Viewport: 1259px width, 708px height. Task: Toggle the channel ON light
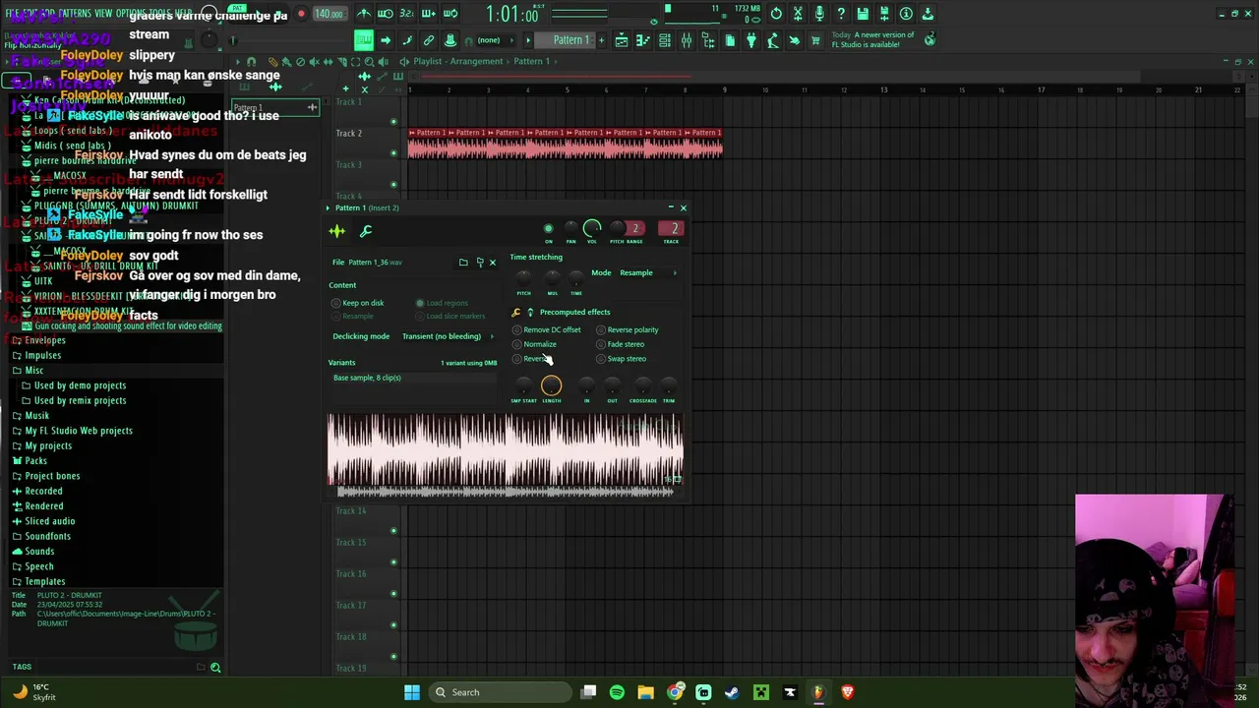click(549, 229)
